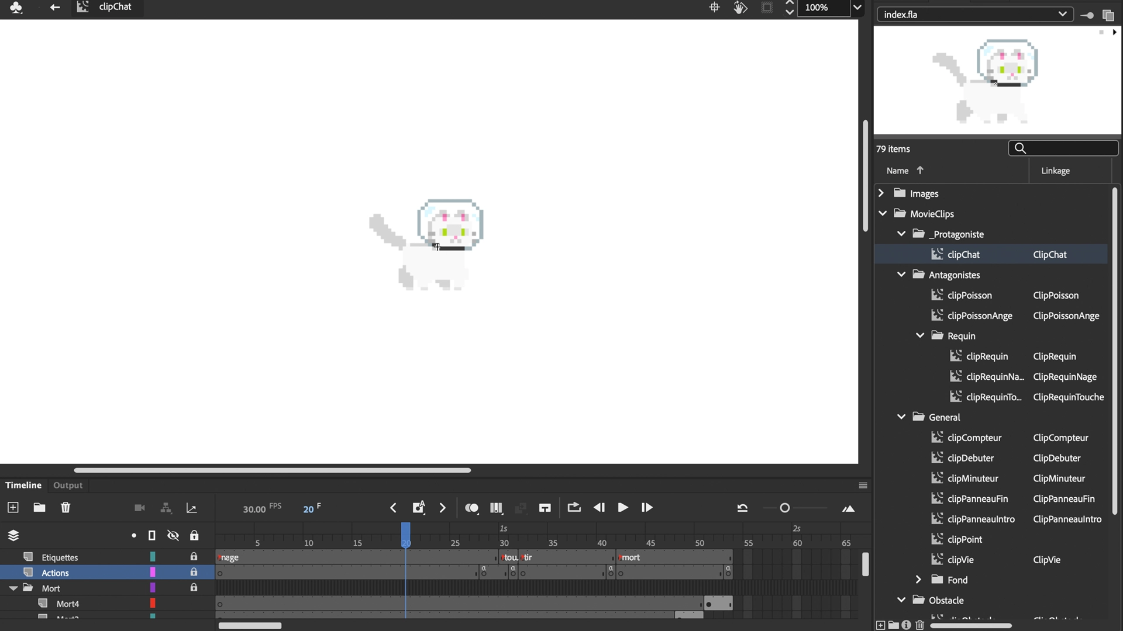Click the Add Camera icon
This screenshot has width=1123, height=631.
click(x=139, y=508)
